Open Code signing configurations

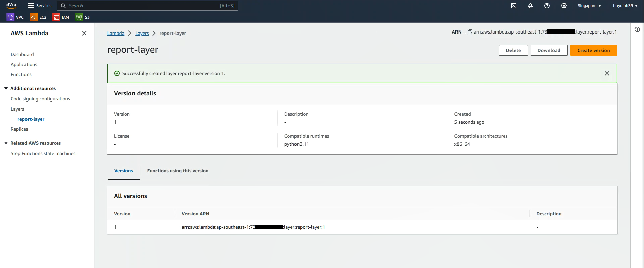40,99
